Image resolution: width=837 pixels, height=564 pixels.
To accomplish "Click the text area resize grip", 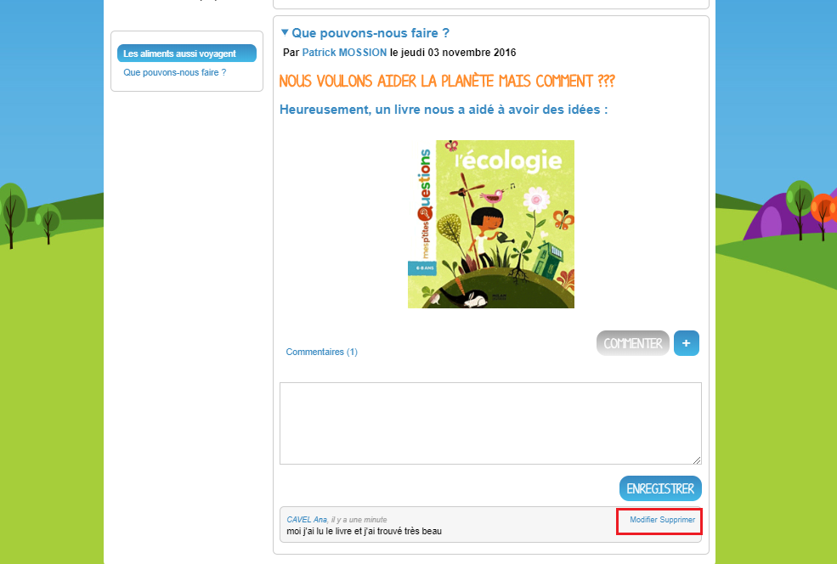I will coord(697,460).
